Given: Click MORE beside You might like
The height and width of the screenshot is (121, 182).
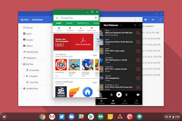Looking at the screenshot, I should (x=95, y=56).
